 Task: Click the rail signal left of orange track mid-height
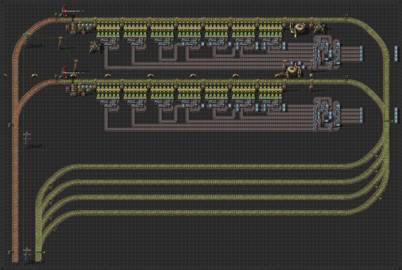tap(10, 125)
